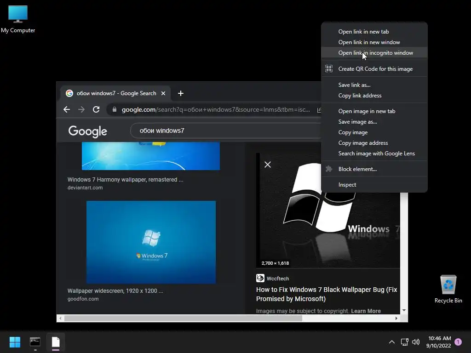Click the Wccftech source icon
Screen dimensions: 471x353
pyautogui.click(x=260, y=278)
